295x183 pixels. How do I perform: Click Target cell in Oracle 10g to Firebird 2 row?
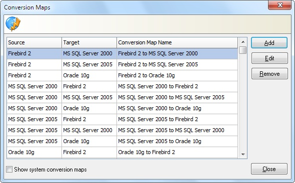click(89, 152)
